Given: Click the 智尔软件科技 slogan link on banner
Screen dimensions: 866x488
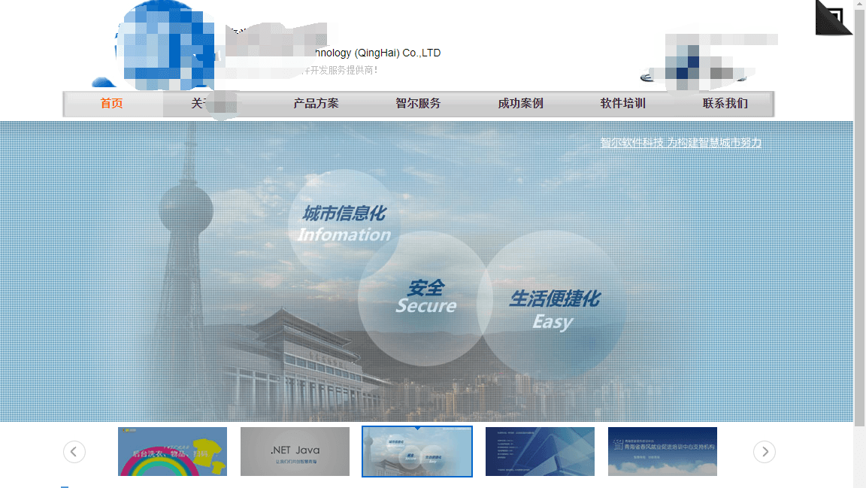Looking at the screenshot, I should (x=680, y=143).
